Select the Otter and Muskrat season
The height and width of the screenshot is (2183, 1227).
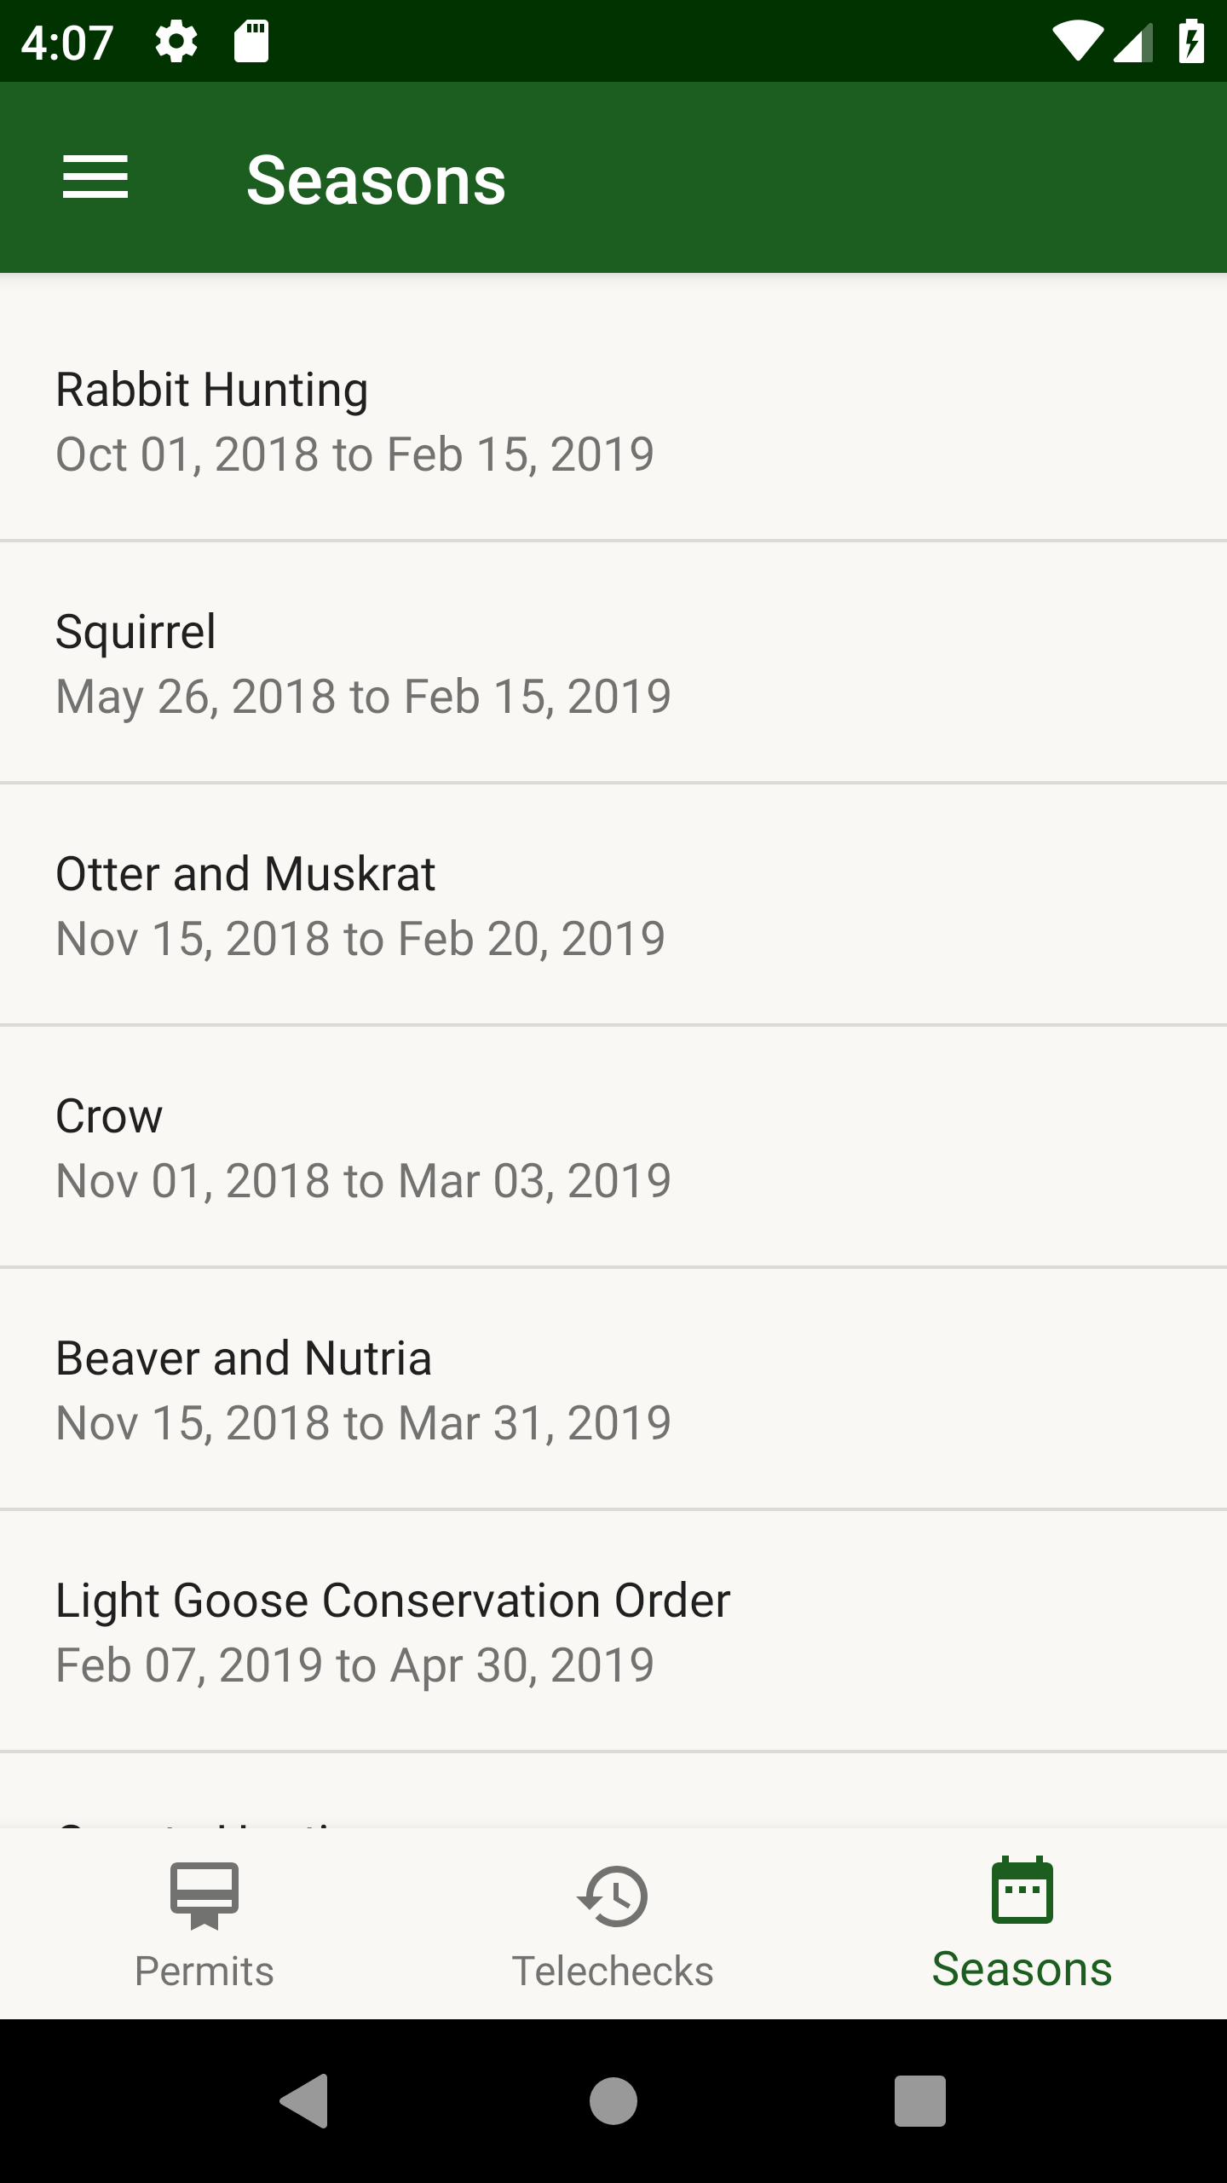[x=613, y=905]
